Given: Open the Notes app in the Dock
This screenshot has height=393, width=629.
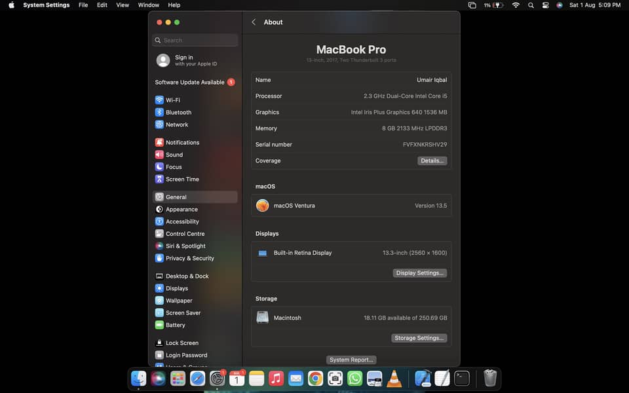Looking at the screenshot, I should [x=256, y=378].
